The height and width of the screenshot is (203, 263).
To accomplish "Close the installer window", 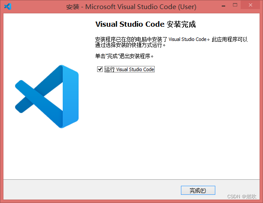I will click(251, 5).
